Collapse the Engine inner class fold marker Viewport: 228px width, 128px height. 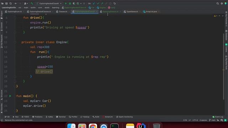click(15, 42)
